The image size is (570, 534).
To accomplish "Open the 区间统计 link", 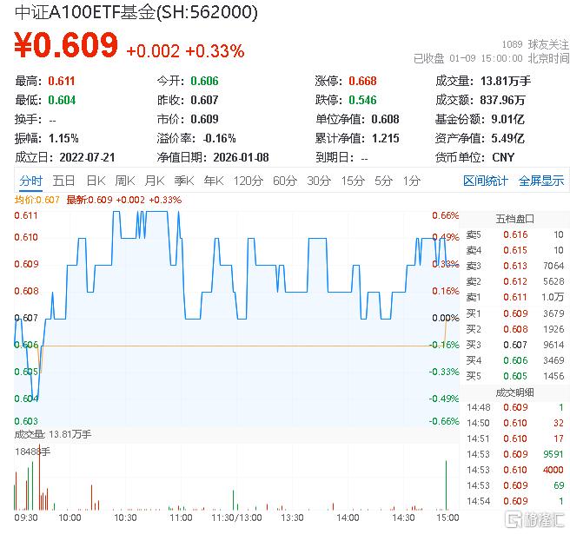I will coord(486,181).
